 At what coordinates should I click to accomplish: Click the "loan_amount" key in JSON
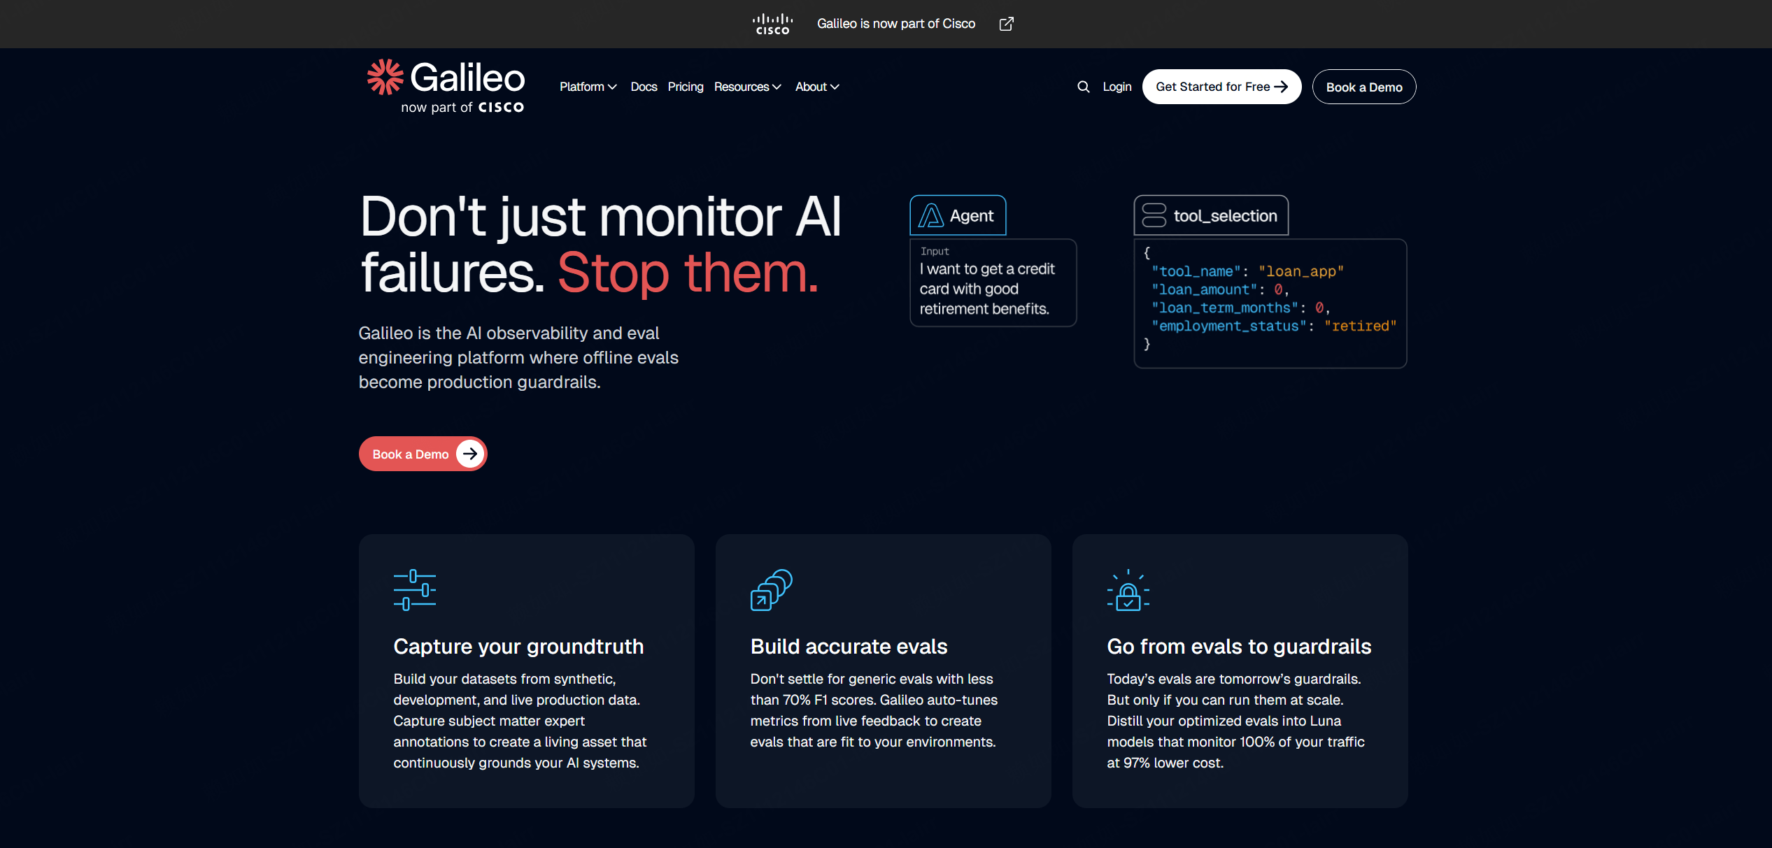click(1204, 289)
